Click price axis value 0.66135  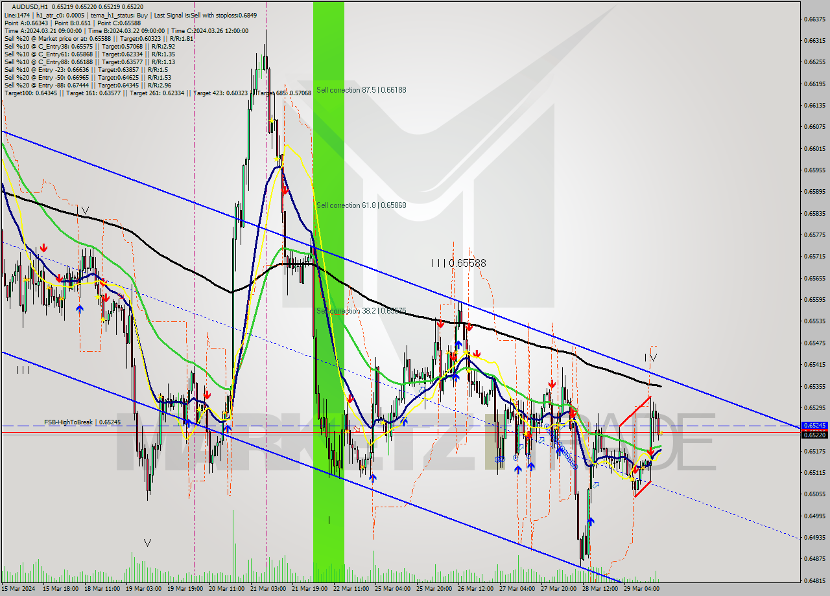[814, 105]
